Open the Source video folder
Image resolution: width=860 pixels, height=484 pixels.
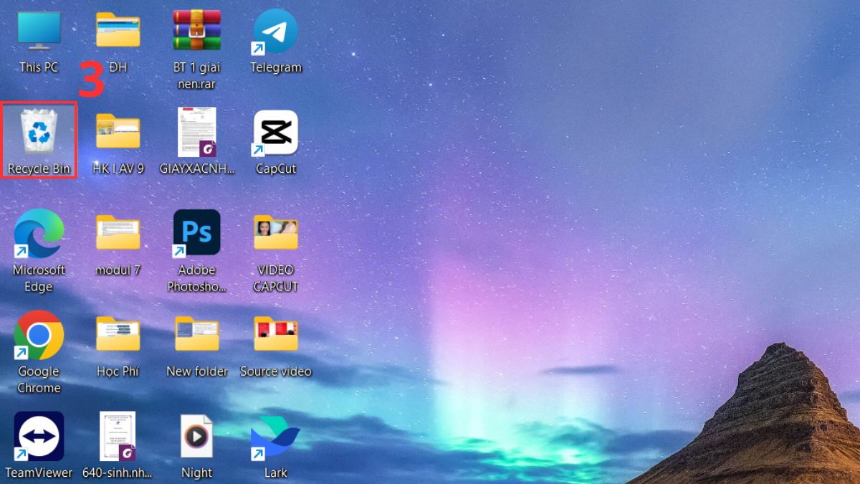click(x=275, y=333)
